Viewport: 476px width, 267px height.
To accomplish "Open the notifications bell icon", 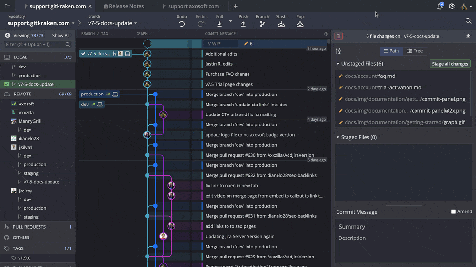I will (x=440, y=7).
